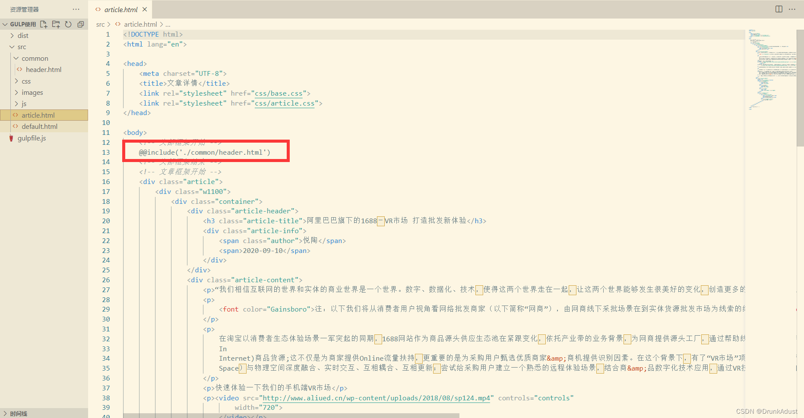This screenshot has width=804, height=418.
Task: Click the header.html file icon in common folder
Action: click(x=19, y=69)
